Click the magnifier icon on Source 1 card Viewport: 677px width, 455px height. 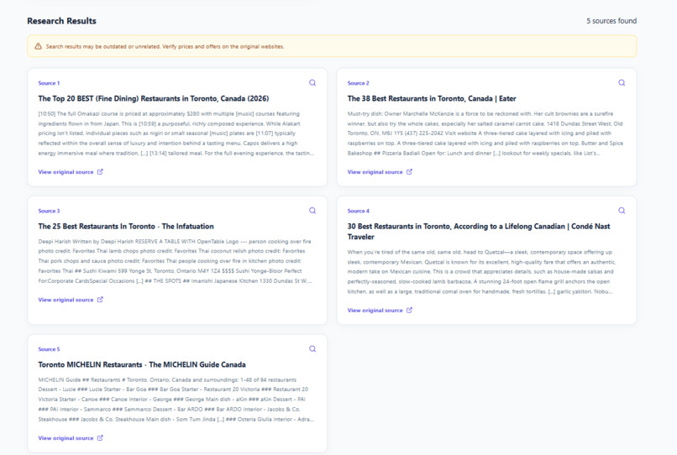pyautogui.click(x=312, y=83)
